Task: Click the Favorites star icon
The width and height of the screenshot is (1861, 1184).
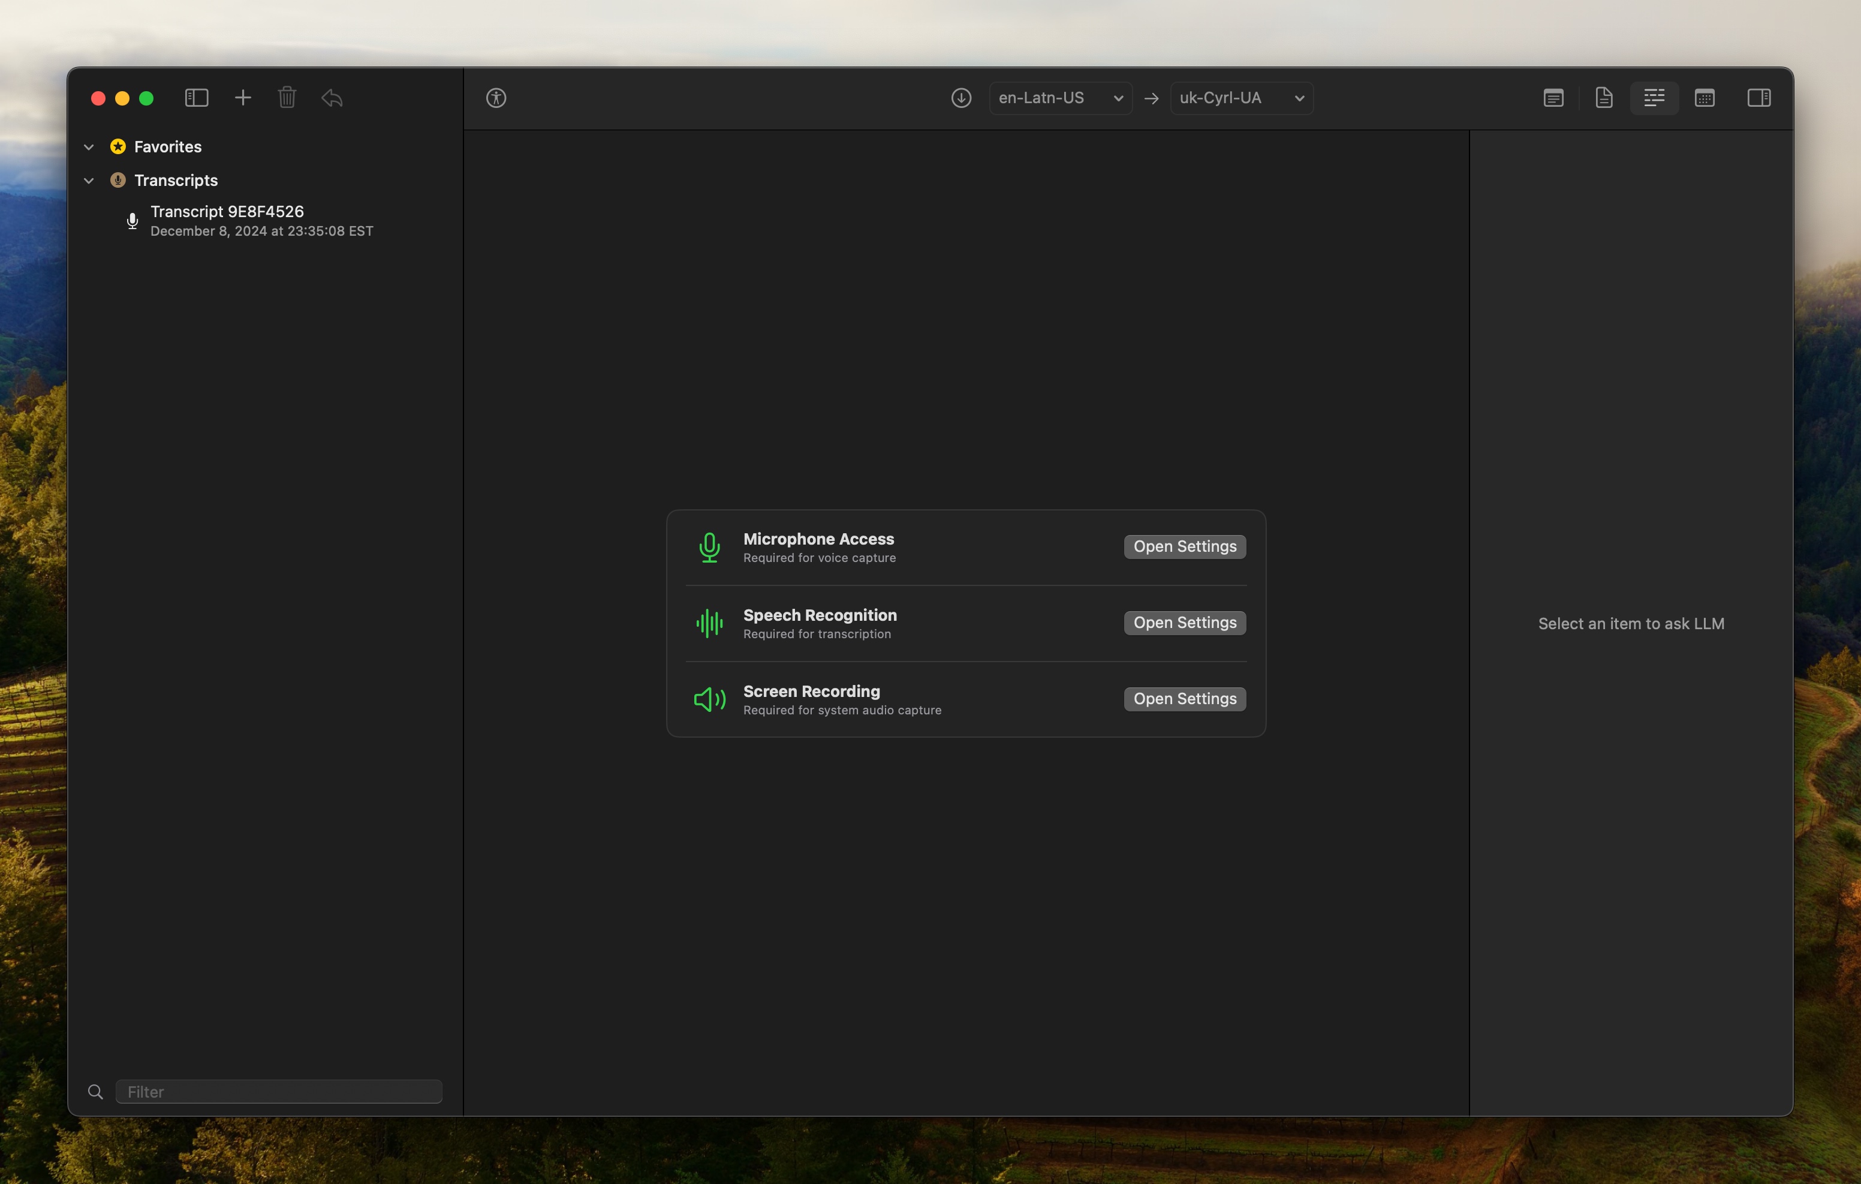Action: coord(118,146)
